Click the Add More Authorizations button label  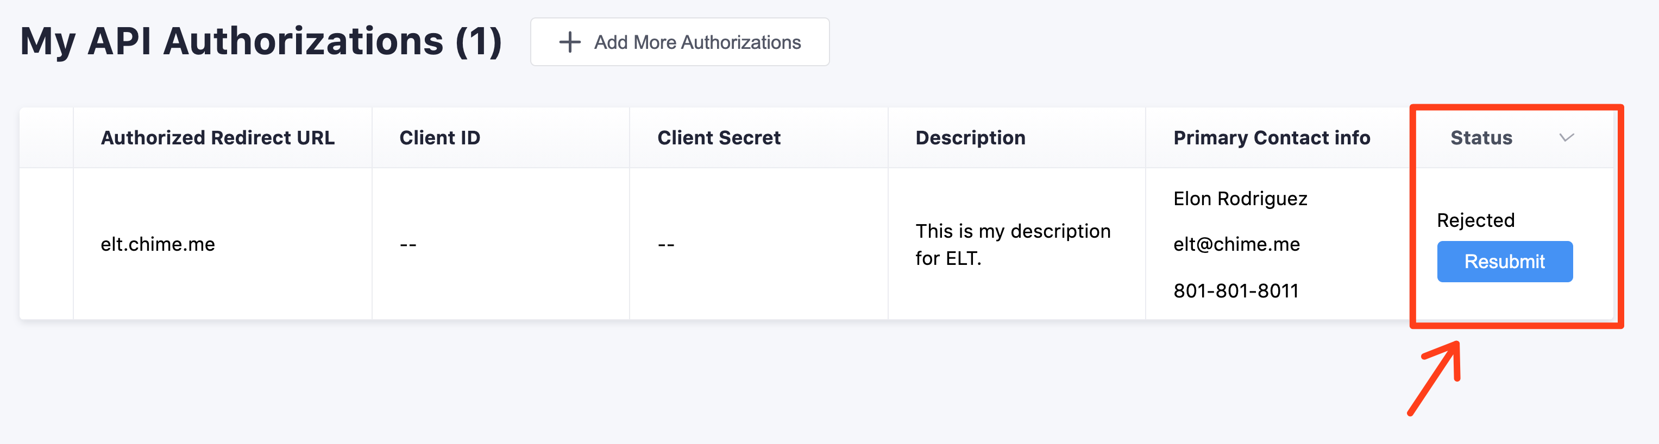tap(697, 42)
